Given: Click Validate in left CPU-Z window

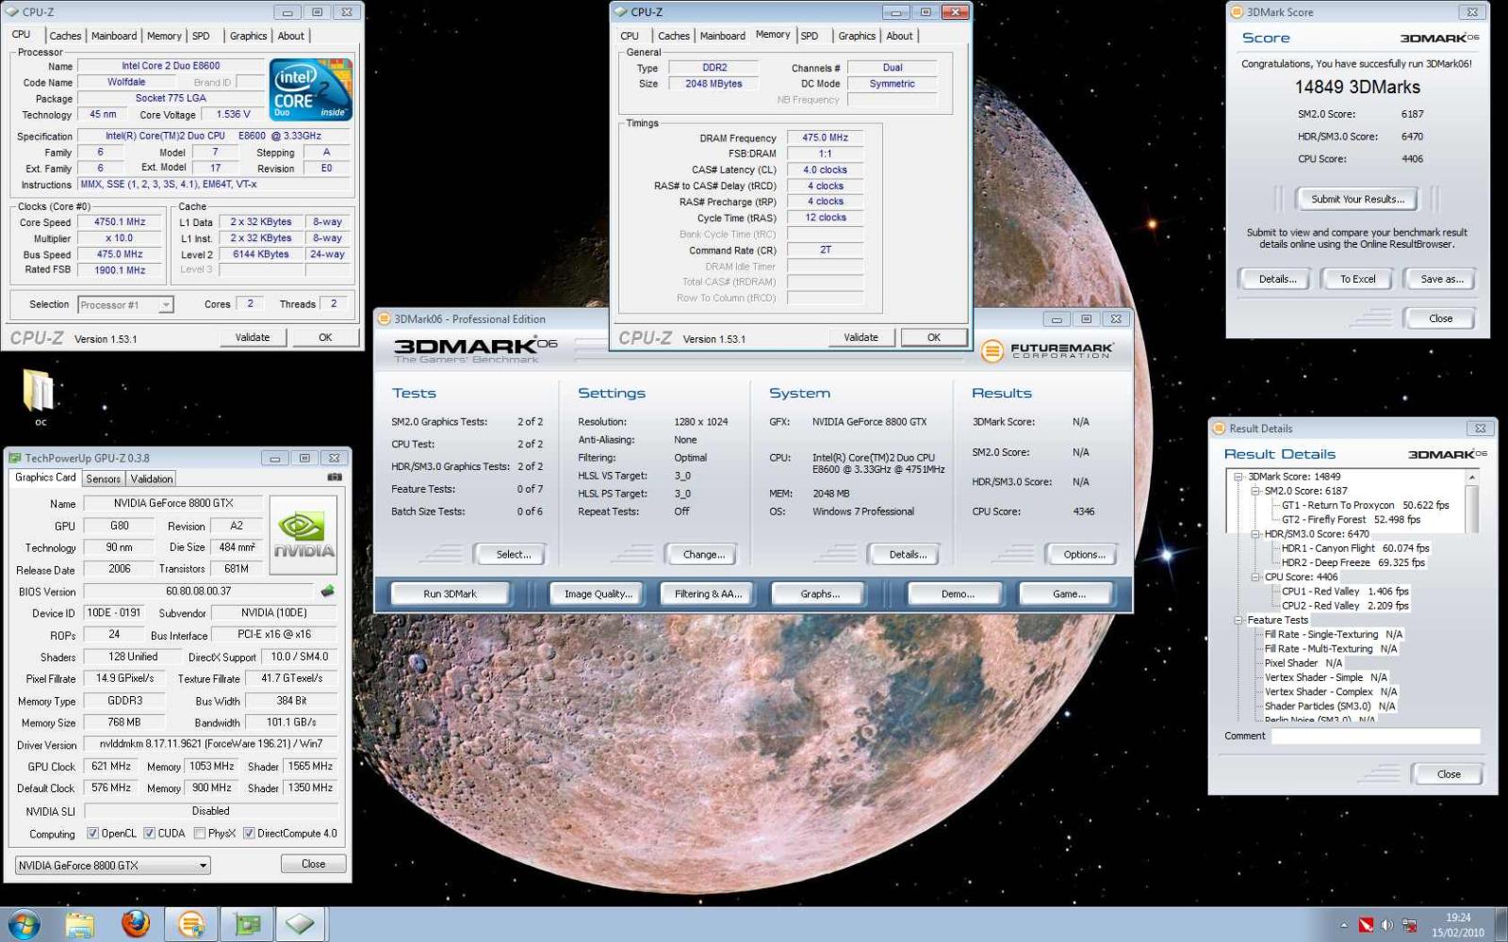Looking at the screenshot, I should pos(253,337).
